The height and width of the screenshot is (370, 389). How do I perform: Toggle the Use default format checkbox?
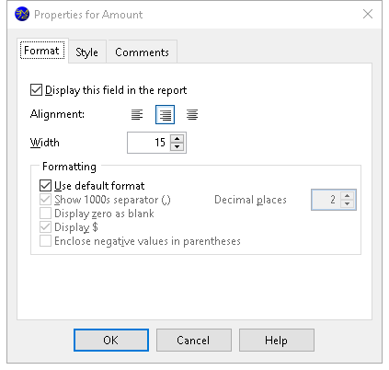click(45, 186)
